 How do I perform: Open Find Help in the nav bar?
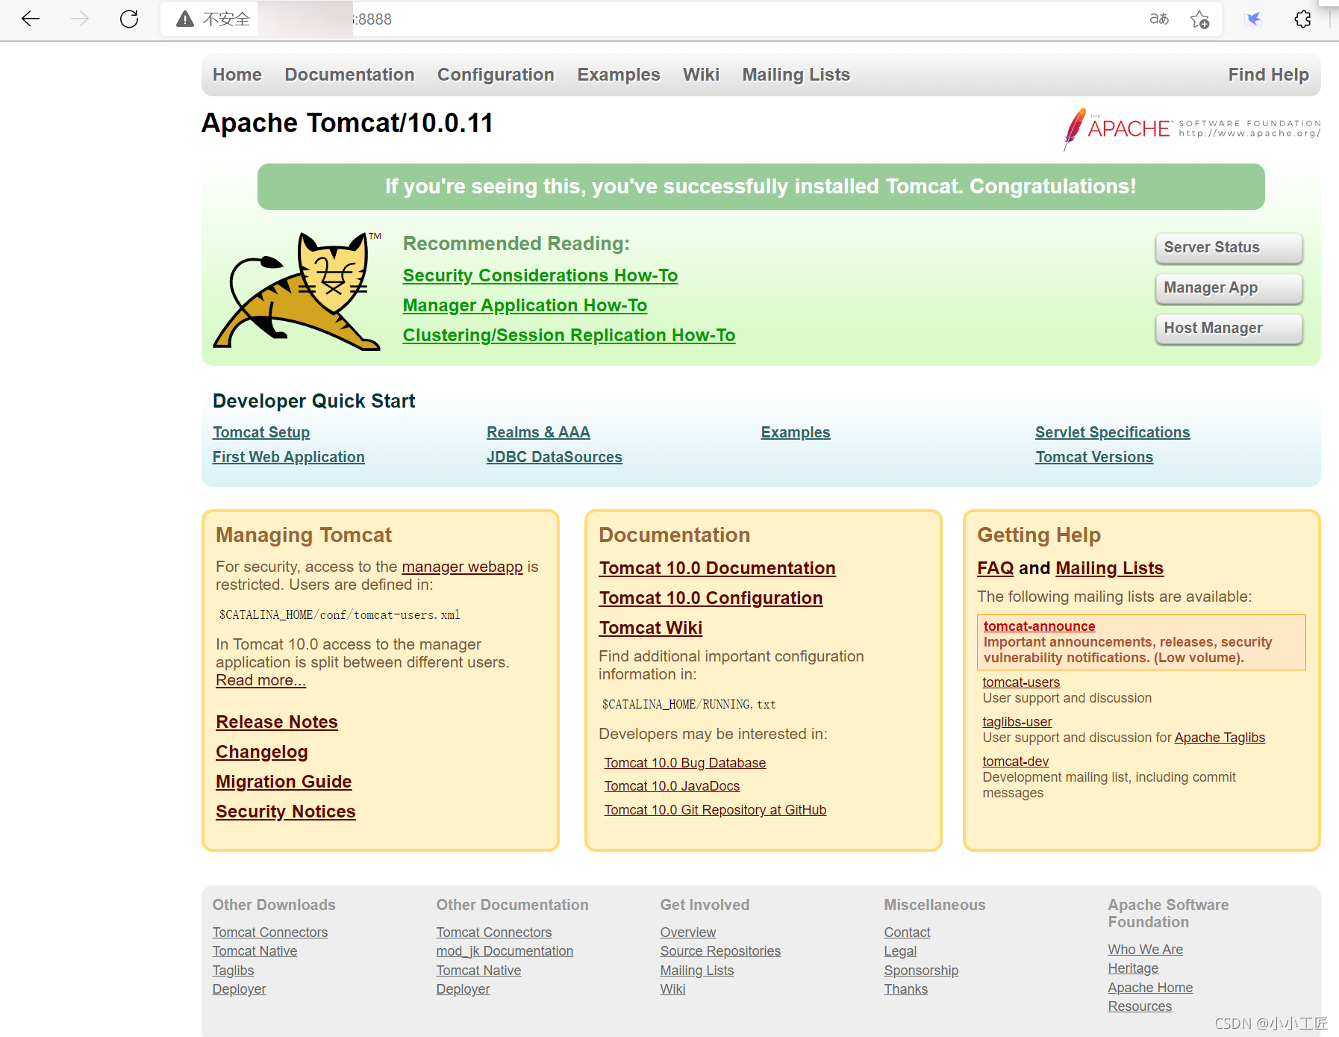[1268, 75]
